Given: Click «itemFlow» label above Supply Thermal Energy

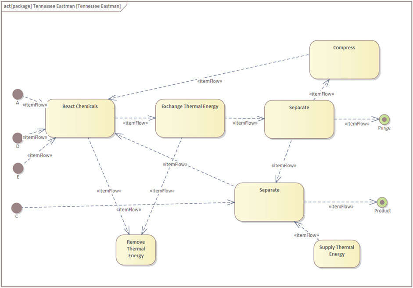Looking at the screenshot, I should (307, 235).
